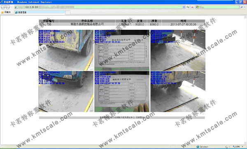247x149 pixels.
Task: Refresh the page using the green arrows icon
Action: (x=188, y=7)
